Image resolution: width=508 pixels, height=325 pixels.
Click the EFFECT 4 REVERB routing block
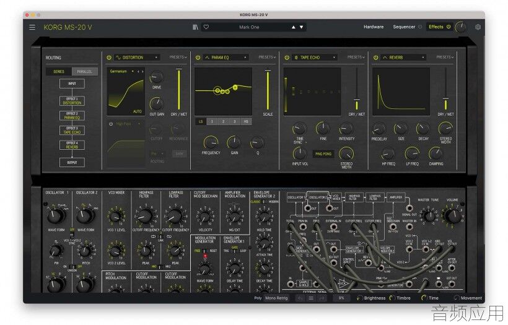(72, 145)
